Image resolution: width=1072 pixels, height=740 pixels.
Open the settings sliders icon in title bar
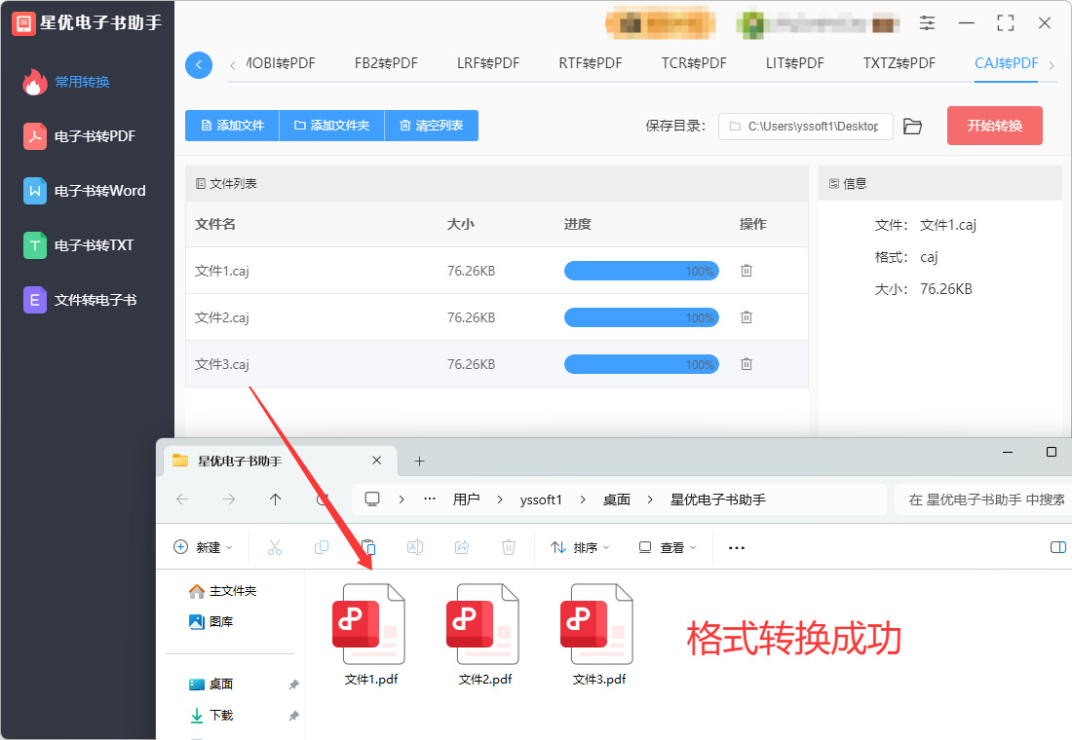pyautogui.click(x=927, y=23)
